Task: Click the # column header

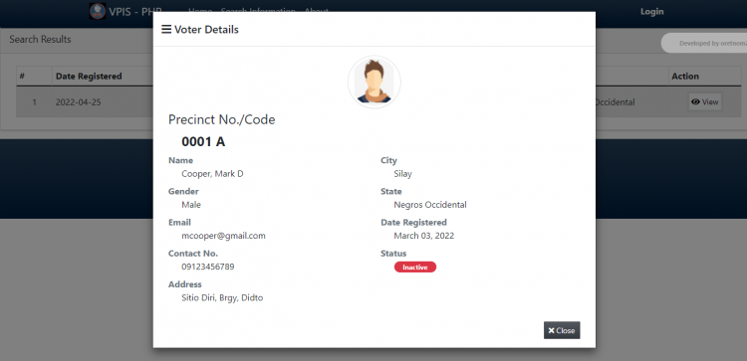Action: pyautogui.click(x=22, y=77)
